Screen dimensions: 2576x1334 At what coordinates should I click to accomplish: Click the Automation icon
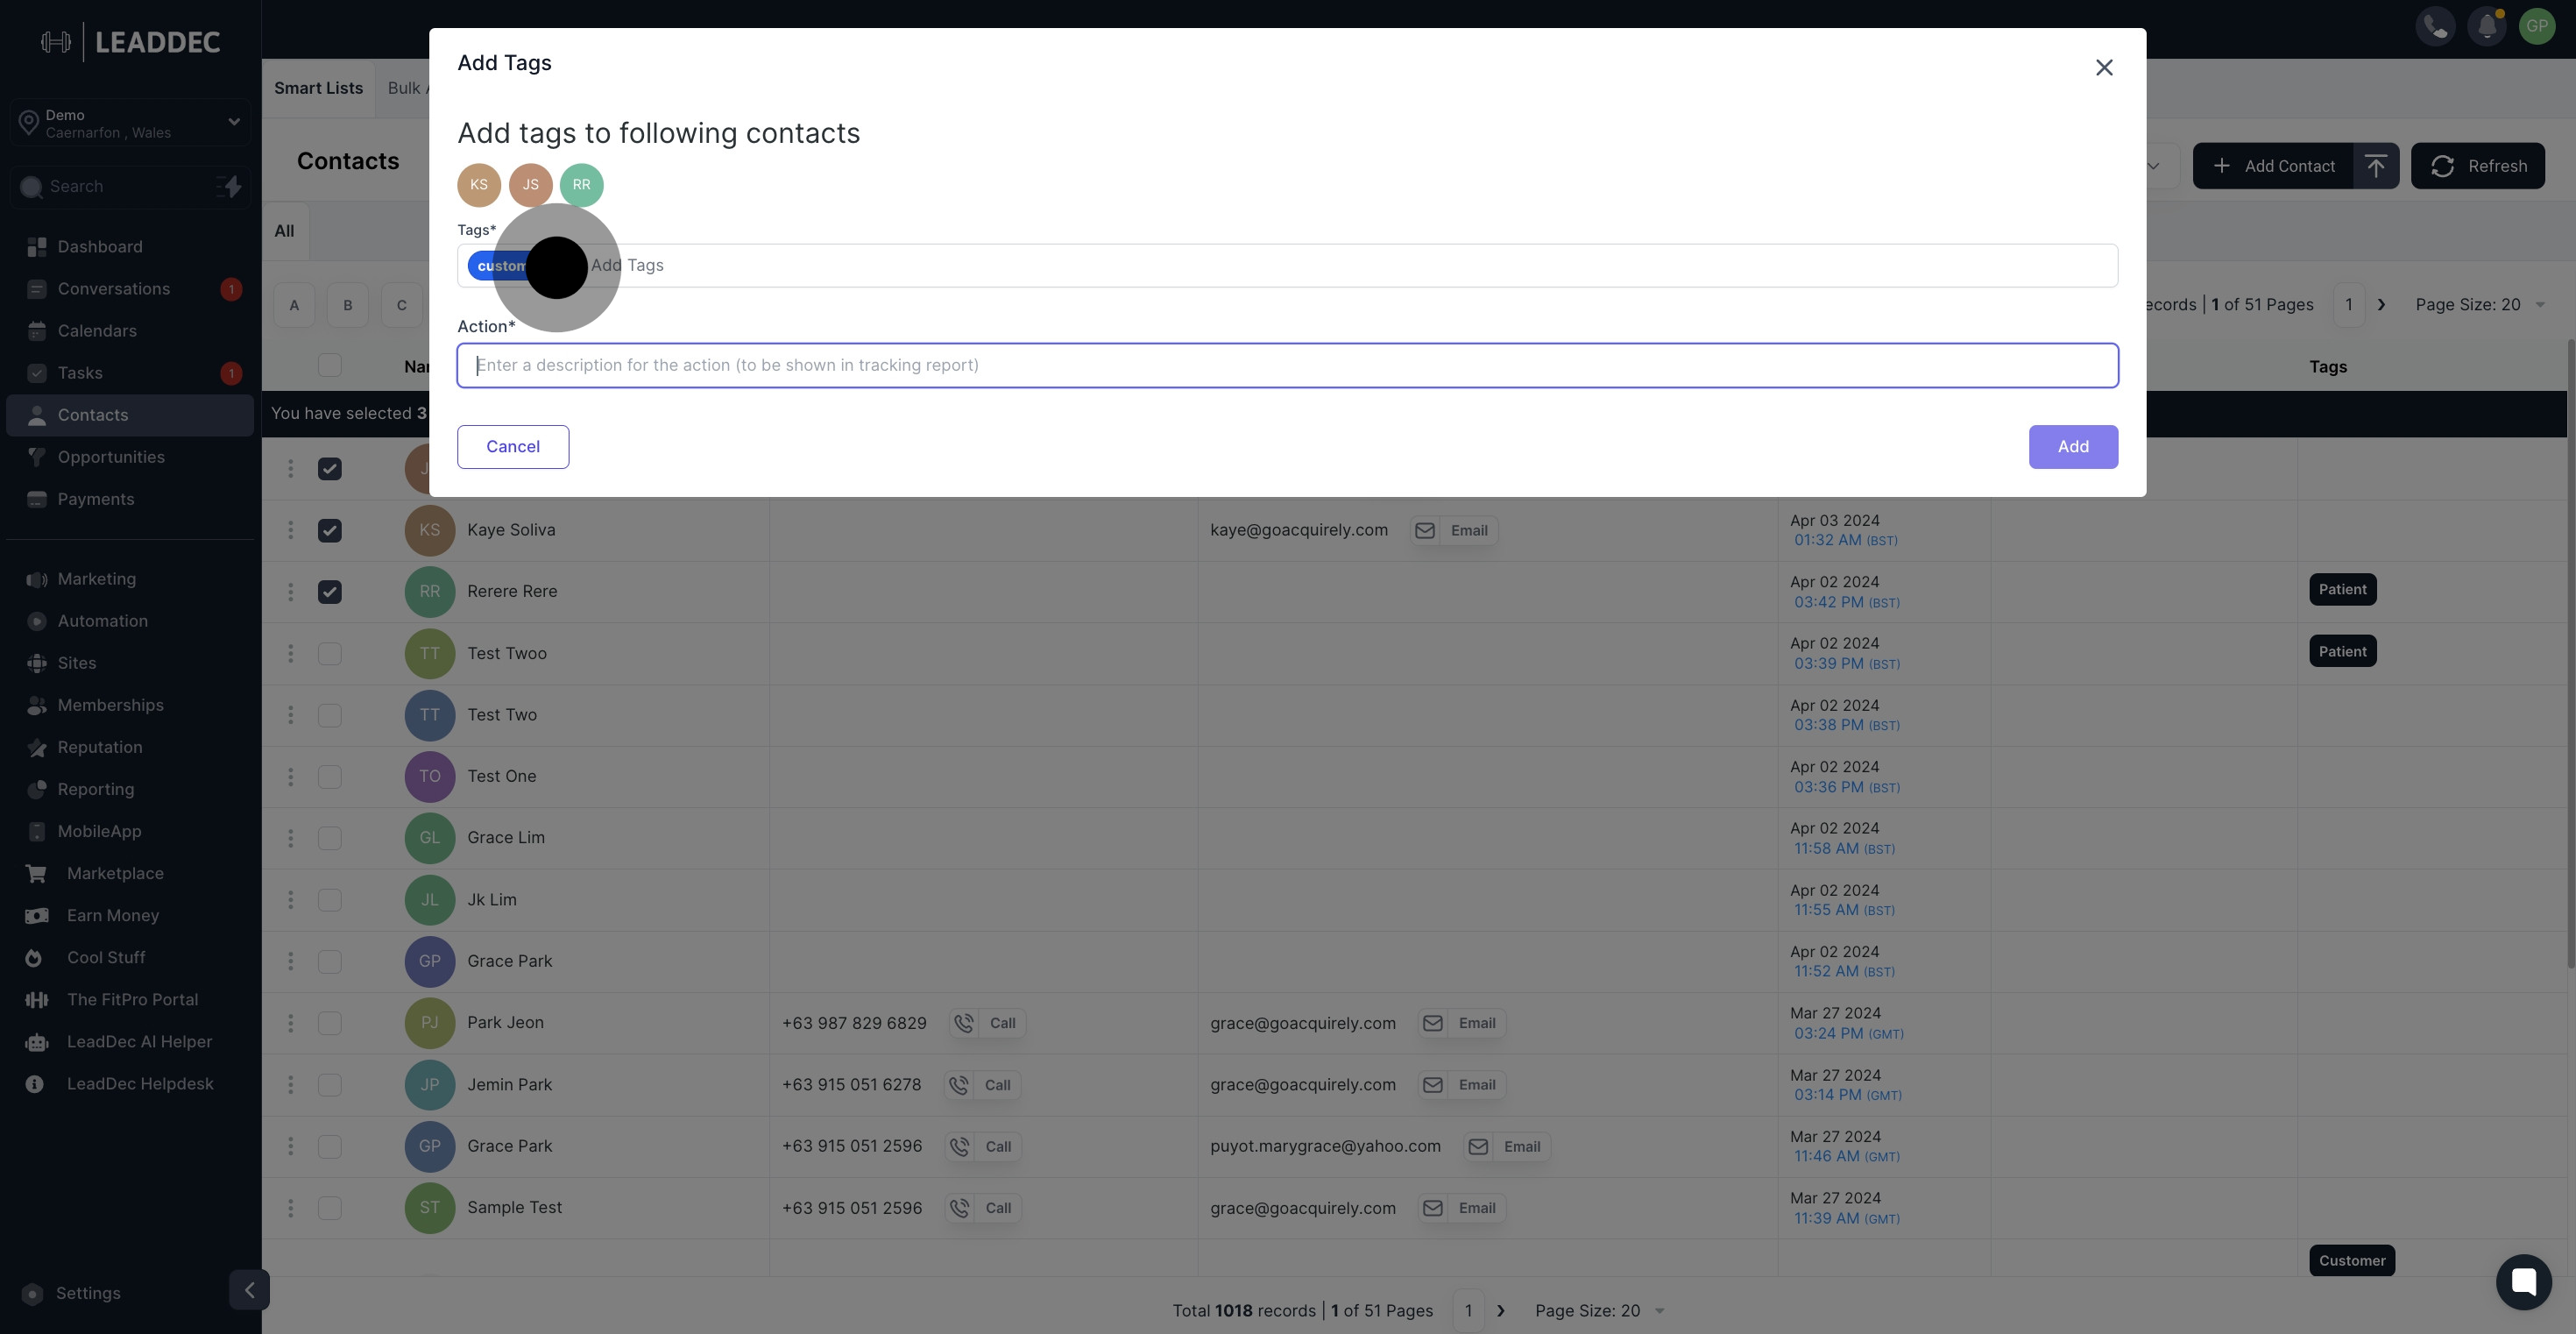click(x=37, y=622)
